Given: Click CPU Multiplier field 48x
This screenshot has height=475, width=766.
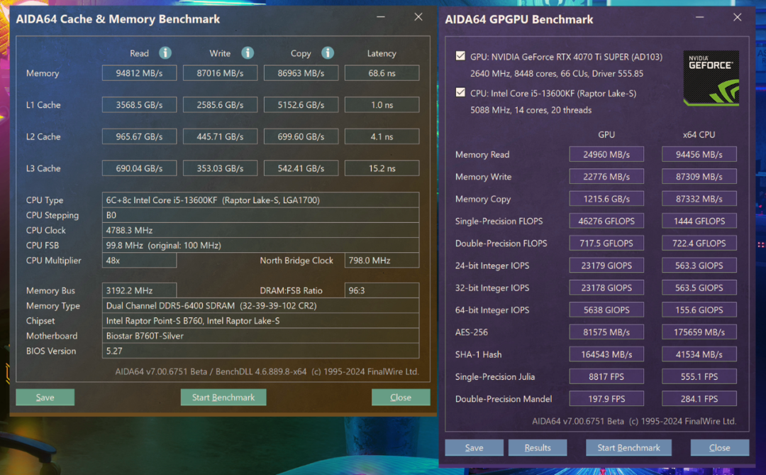Looking at the screenshot, I should point(139,261).
